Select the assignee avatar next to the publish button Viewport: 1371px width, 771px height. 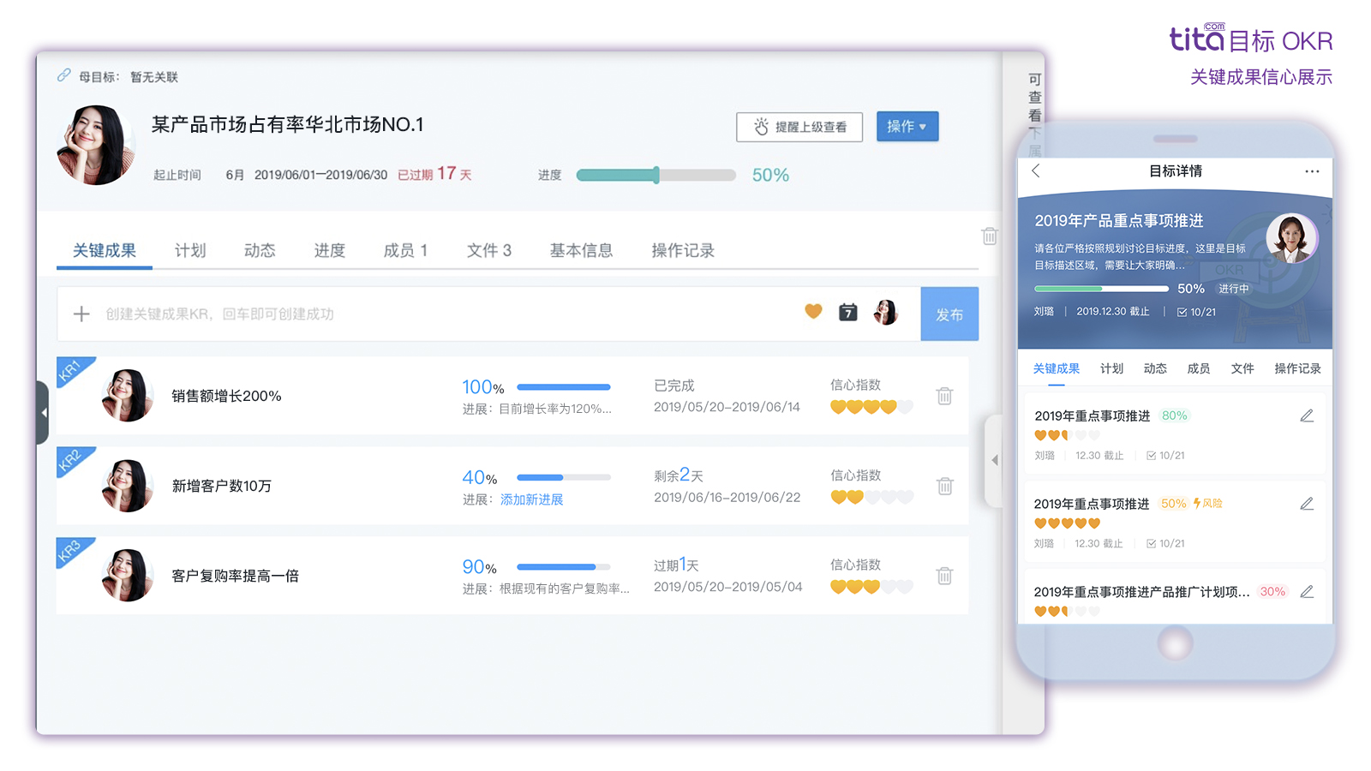click(886, 312)
